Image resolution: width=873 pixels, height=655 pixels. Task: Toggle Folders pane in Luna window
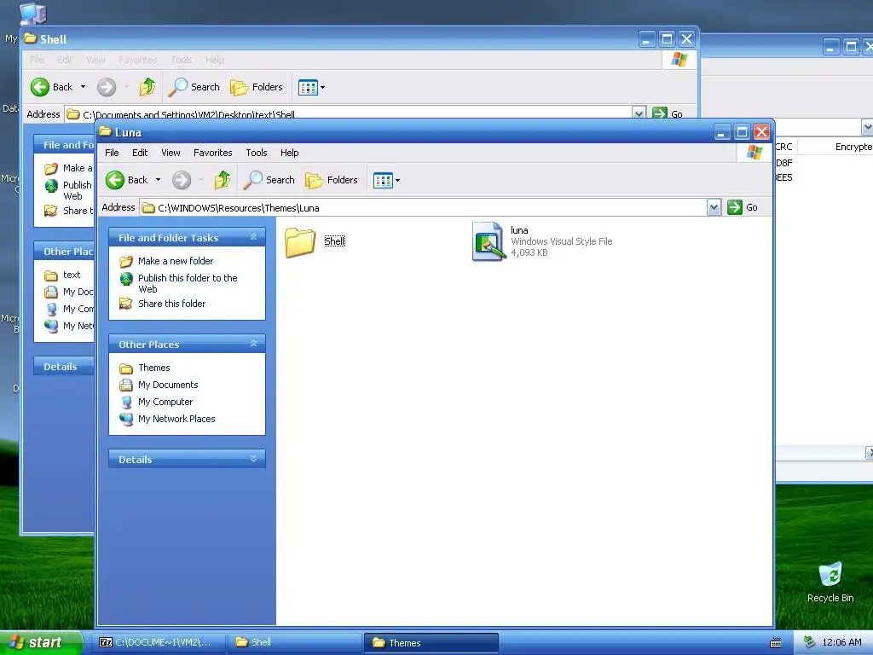332,180
